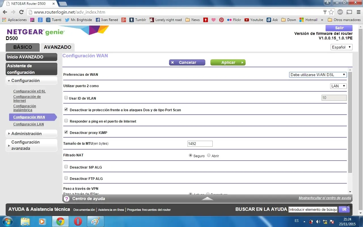The width and height of the screenshot is (363, 227).
Task: Open Configuración LAN link
Action: (x=29, y=124)
